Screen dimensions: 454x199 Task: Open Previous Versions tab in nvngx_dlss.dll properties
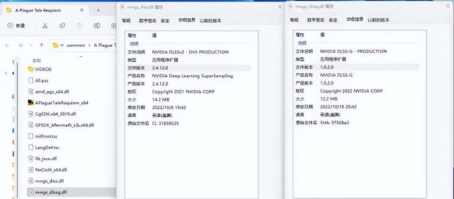click(210, 20)
